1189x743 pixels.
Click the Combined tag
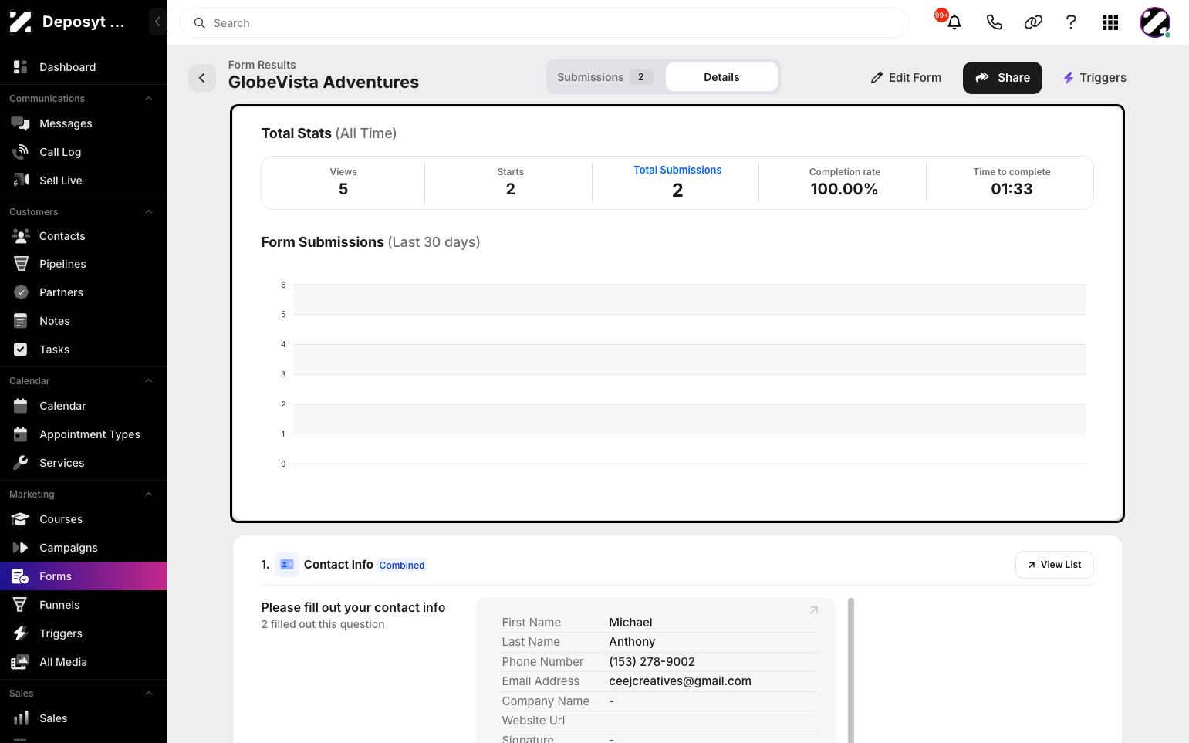402,566
